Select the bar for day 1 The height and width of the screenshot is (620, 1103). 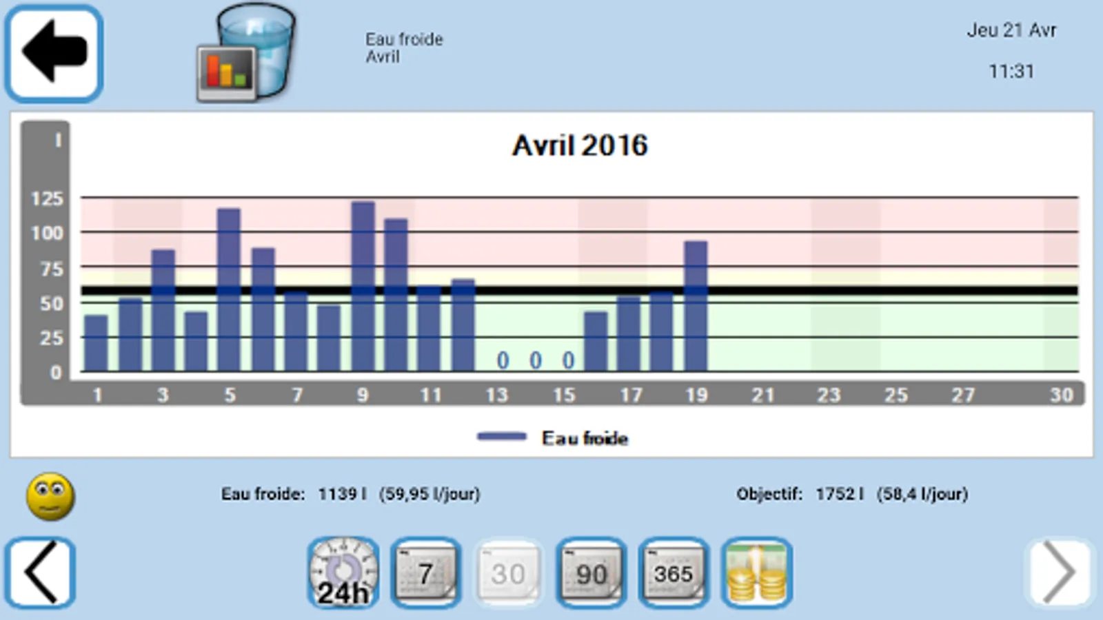tap(96, 343)
